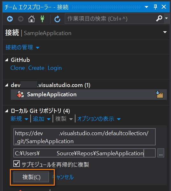The image size is (171, 191).
Task: Open the 接続 page header dropdown
Action: point(165,32)
